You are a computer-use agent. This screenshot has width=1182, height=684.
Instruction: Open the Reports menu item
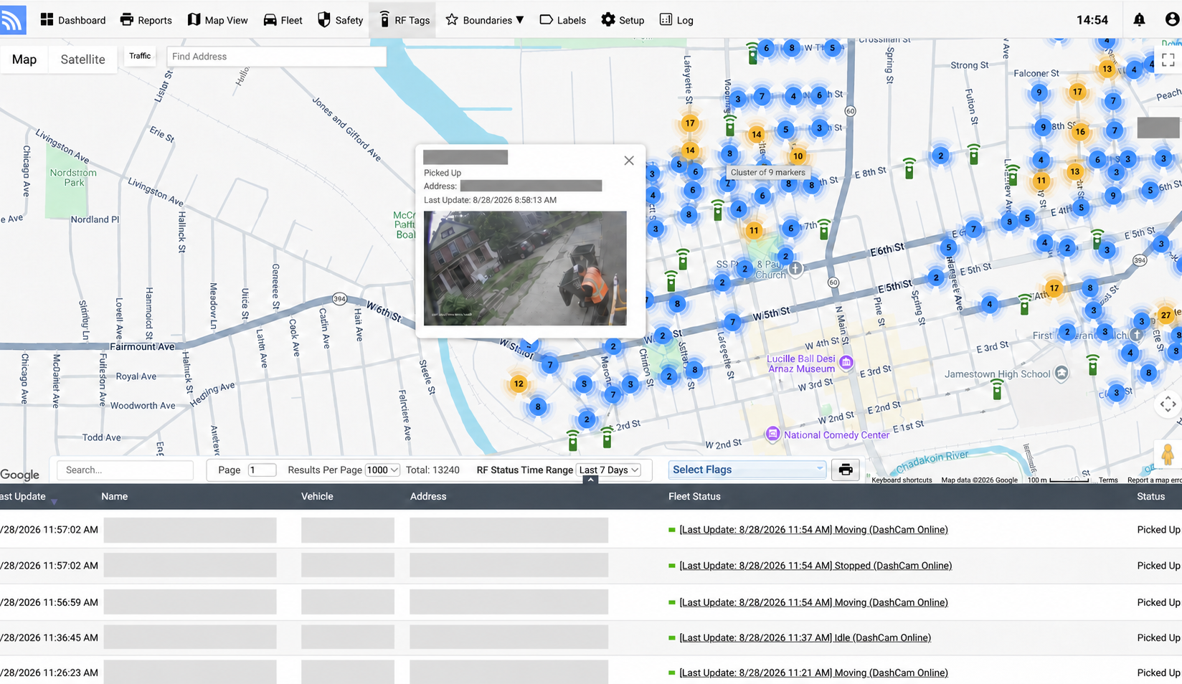(x=146, y=20)
